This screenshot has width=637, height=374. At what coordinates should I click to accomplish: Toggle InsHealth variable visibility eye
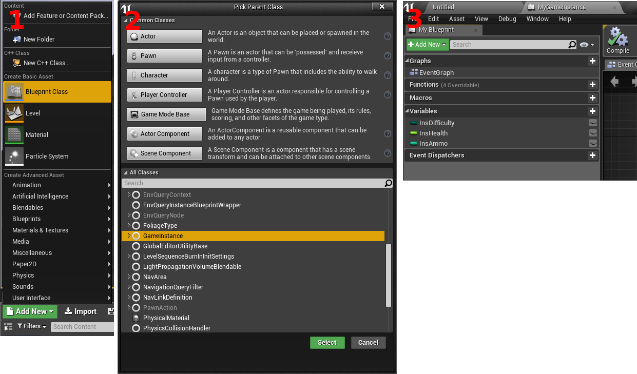click(x=593, y=133)
